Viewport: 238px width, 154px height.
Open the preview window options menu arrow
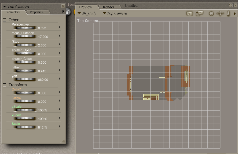[235, 13]
